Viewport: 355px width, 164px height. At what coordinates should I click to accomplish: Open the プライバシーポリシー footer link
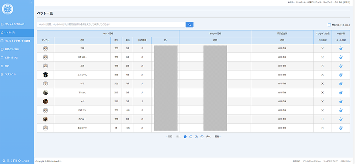pyautogui.click(x=311, y=161)
